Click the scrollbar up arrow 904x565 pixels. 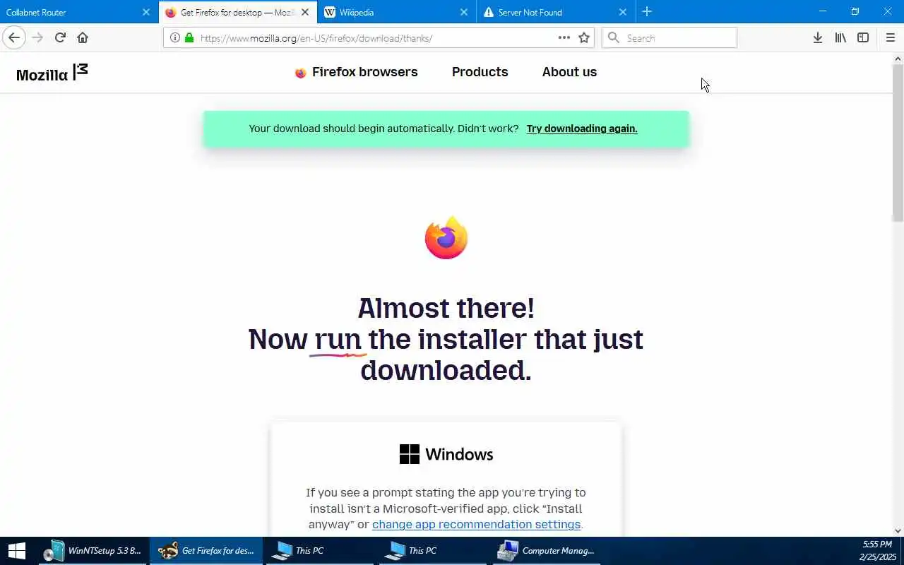[898, 59]
